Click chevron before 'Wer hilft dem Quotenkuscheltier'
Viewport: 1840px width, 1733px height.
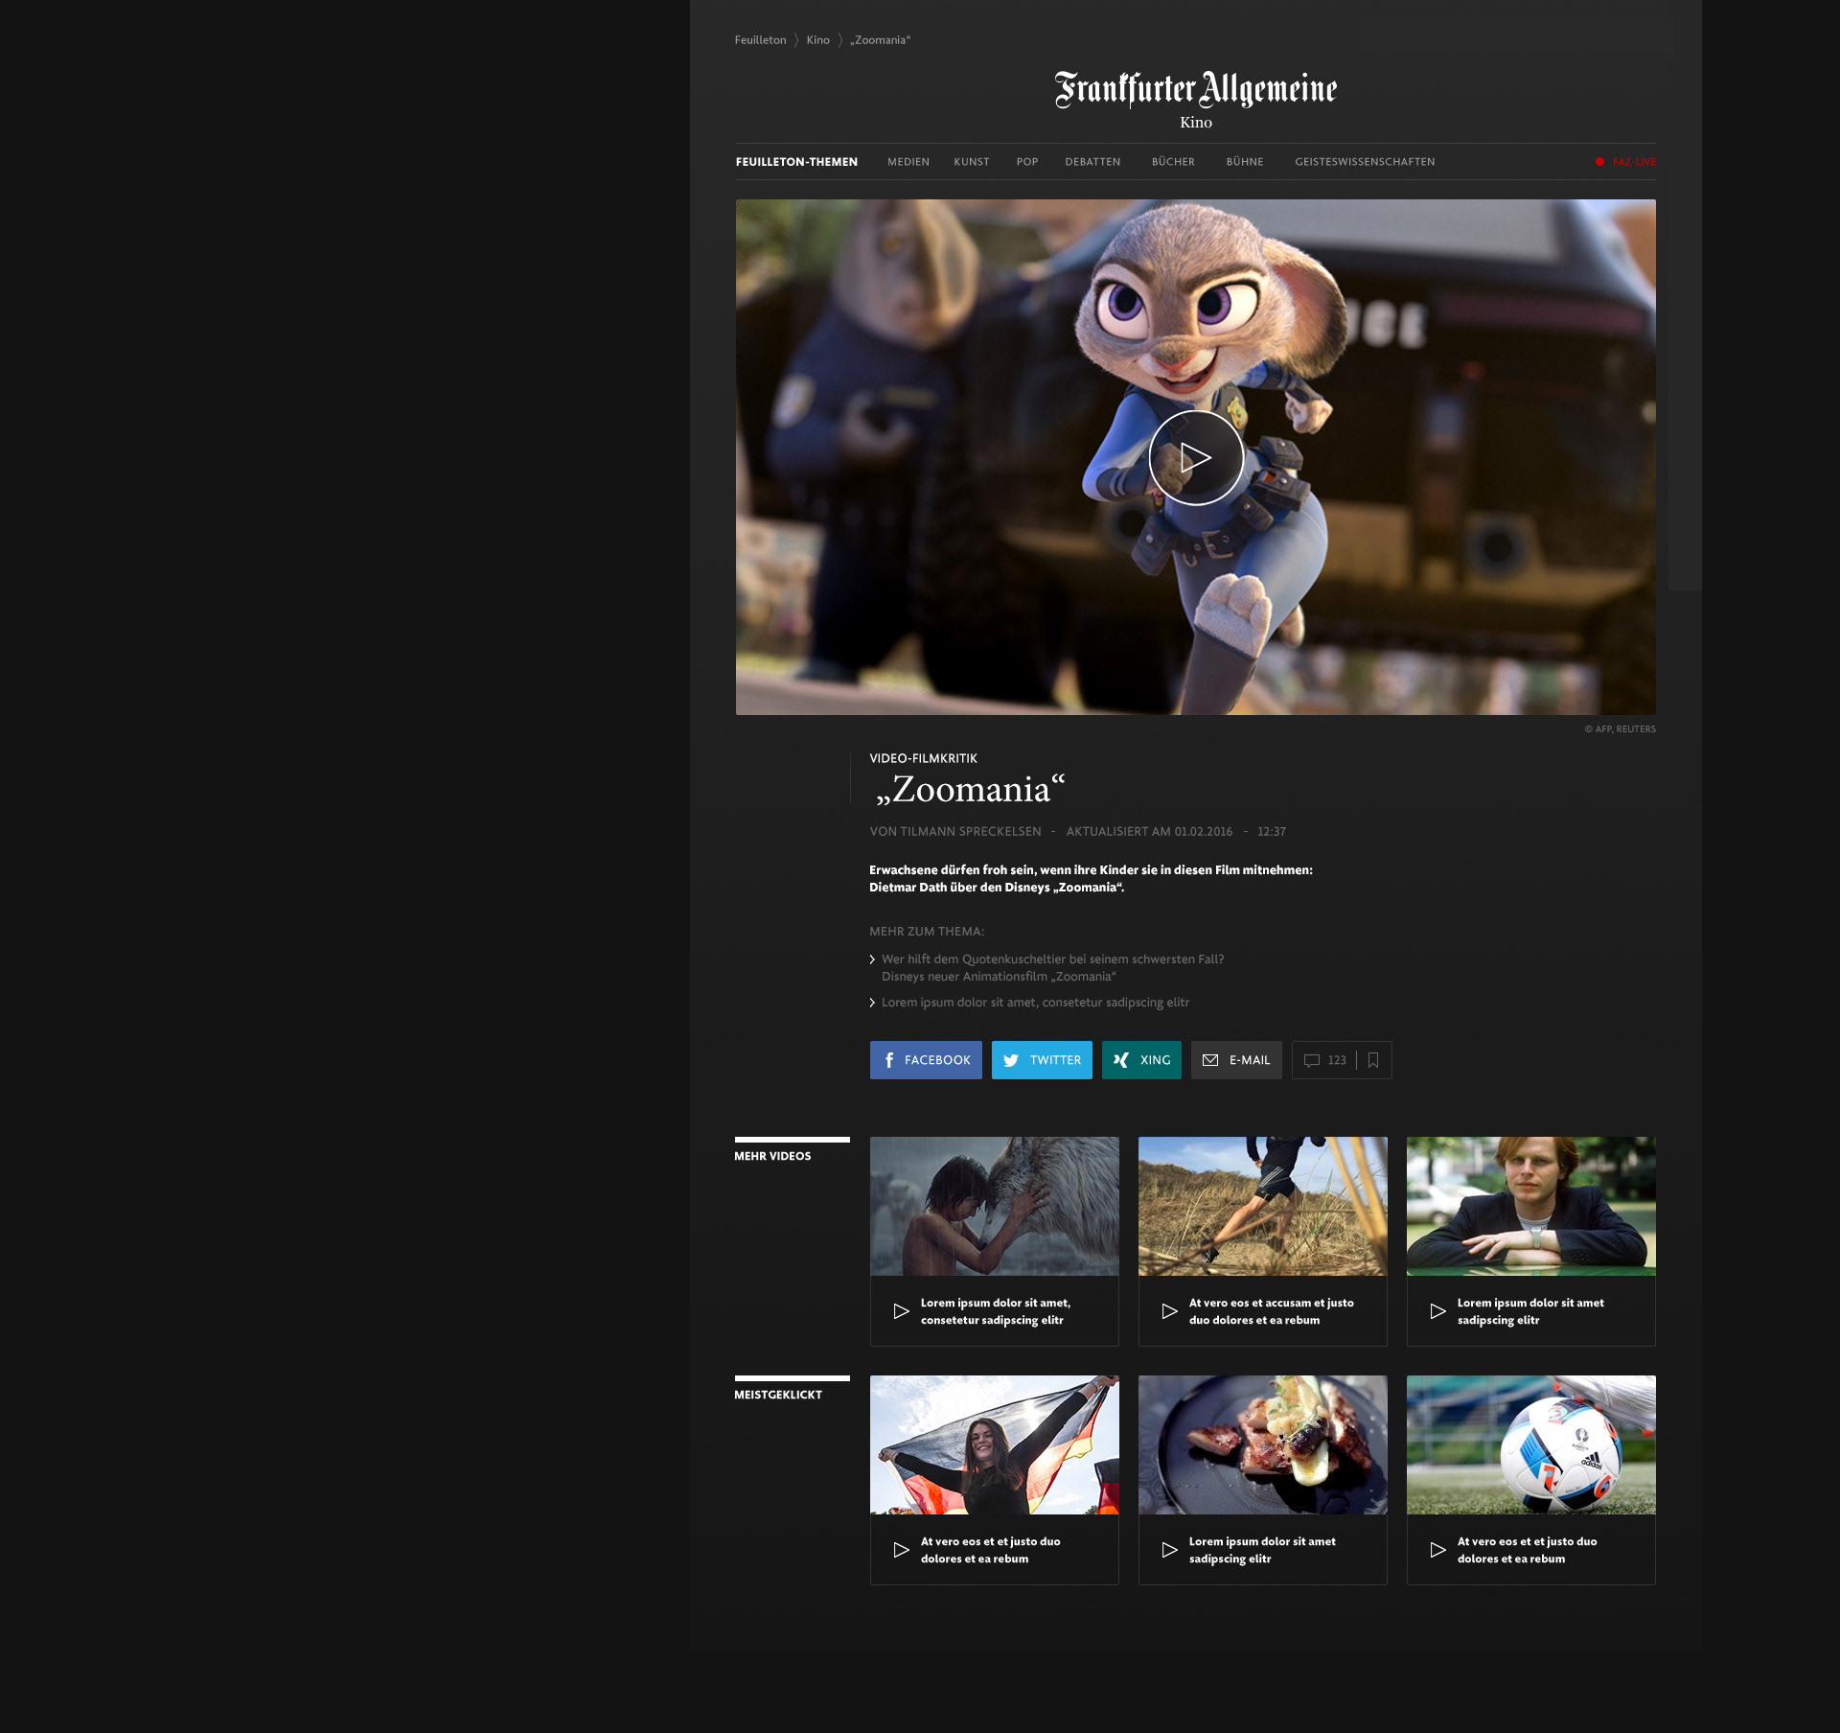872,959
